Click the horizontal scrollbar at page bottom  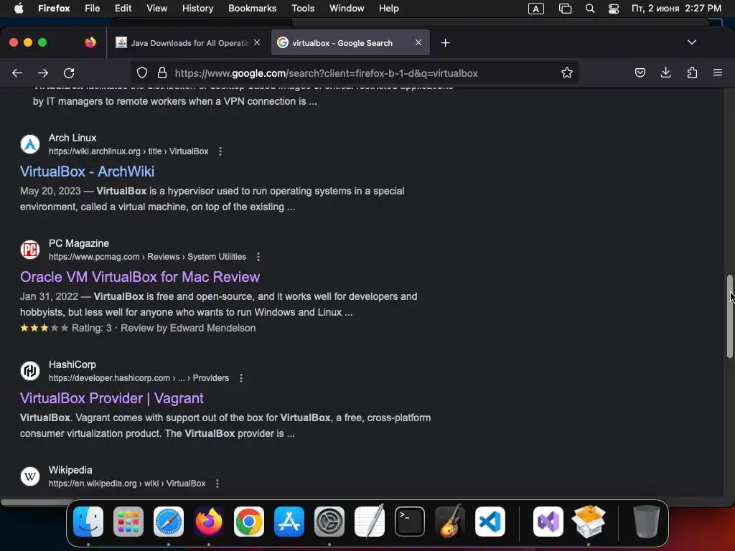(x=35, y=503)
